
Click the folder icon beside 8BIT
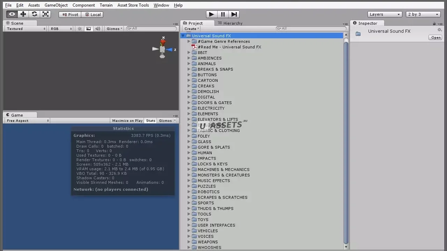point(194,53)
